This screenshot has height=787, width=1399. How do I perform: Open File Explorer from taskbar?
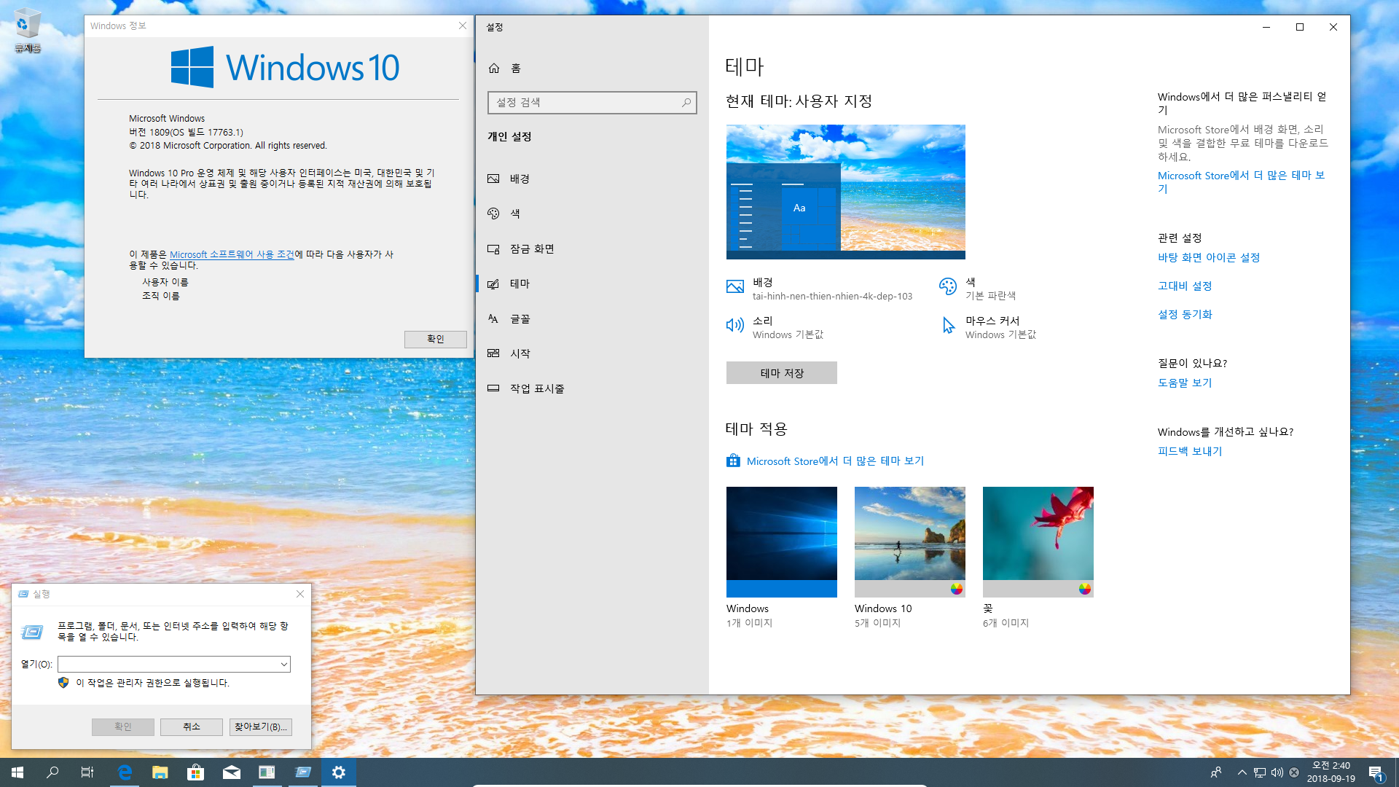[160, 772]
